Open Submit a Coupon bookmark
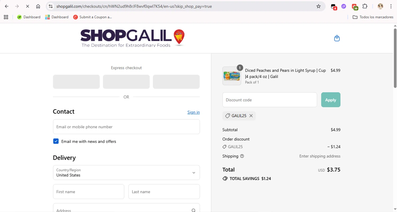 pos(93,17)
